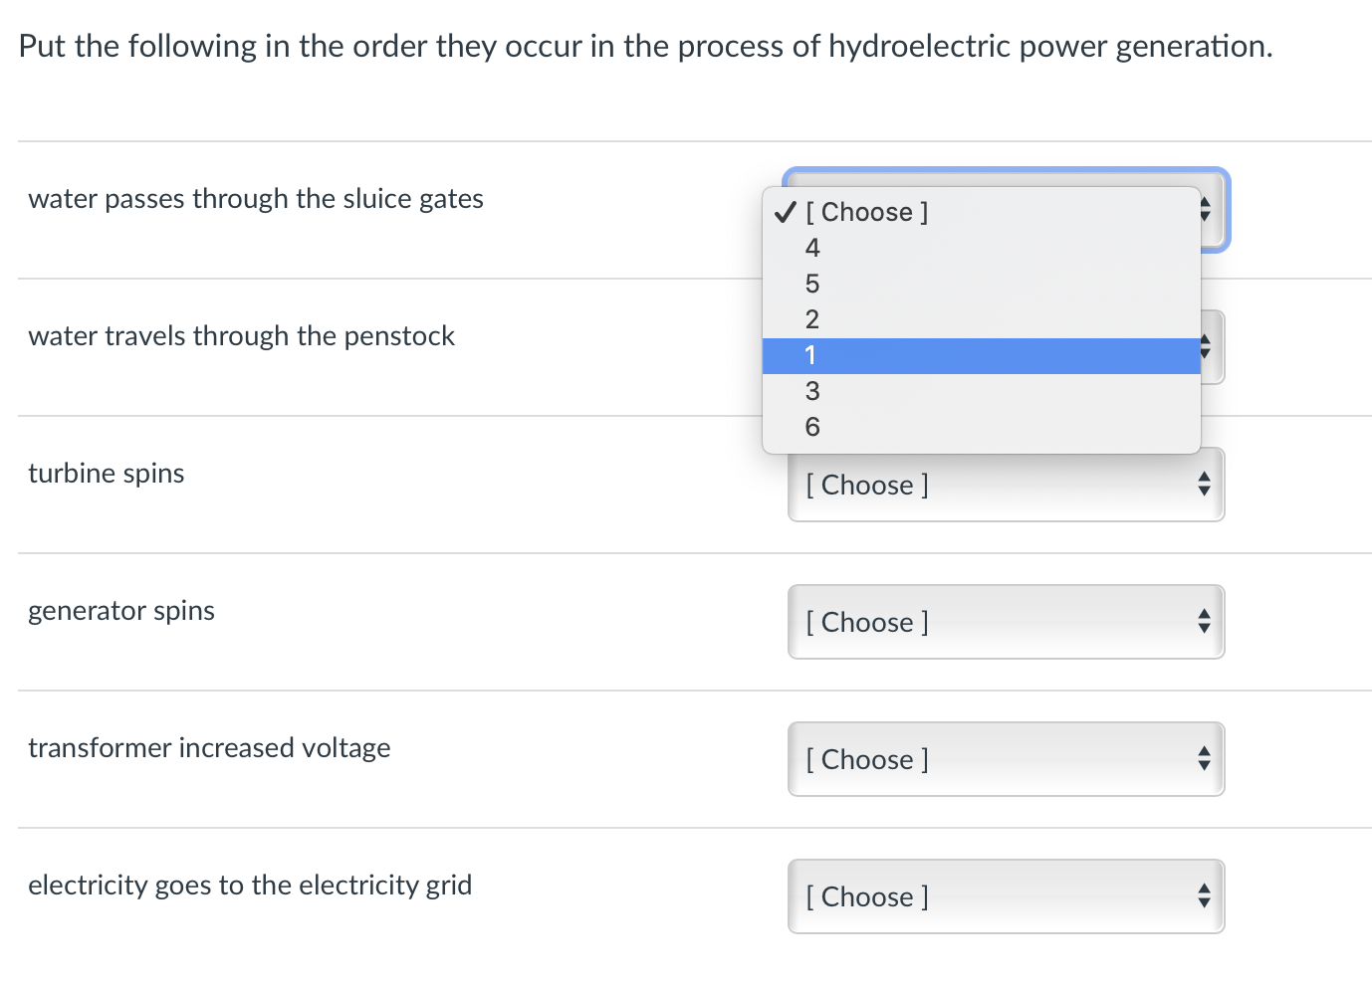Click the hydroelectric power question prompt text
The image size is (1372, 987).
(645, 47)
